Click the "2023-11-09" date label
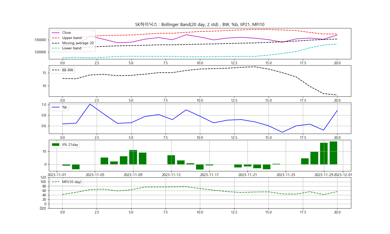The image size is (390, 234). pos(133,175)
